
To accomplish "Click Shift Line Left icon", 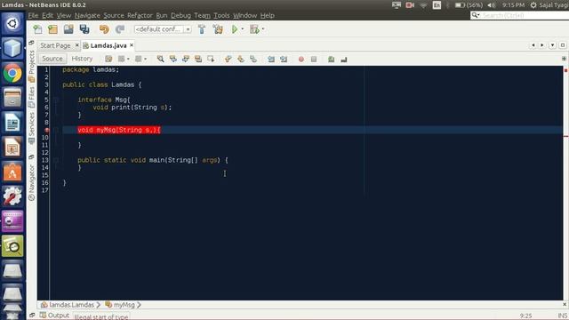I will point(271,59).
